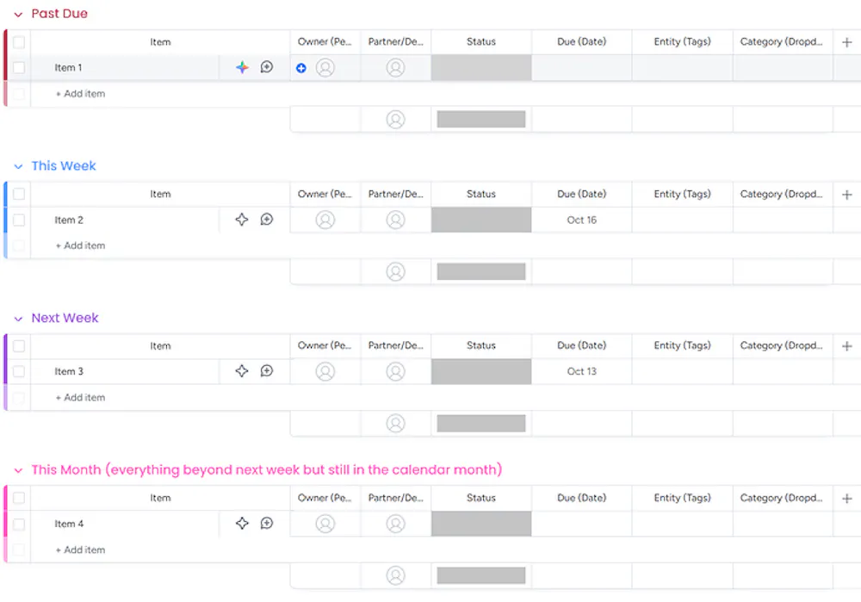Click the Status column header in Past Due
Image resolution: width=861 pixels, height=602 pixels.
coord(480,42)
